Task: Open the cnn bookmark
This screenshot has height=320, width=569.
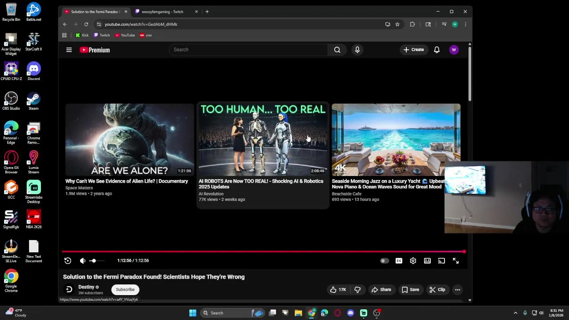Action: coord(146,35)
